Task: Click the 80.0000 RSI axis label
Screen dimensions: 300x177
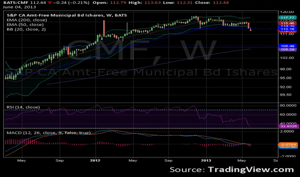Action: [288, 106]
